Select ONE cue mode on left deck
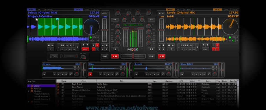This screenshot has width=266, height=110. click(x=87, y=10)
